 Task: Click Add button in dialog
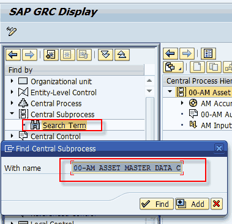coord(192,204)
